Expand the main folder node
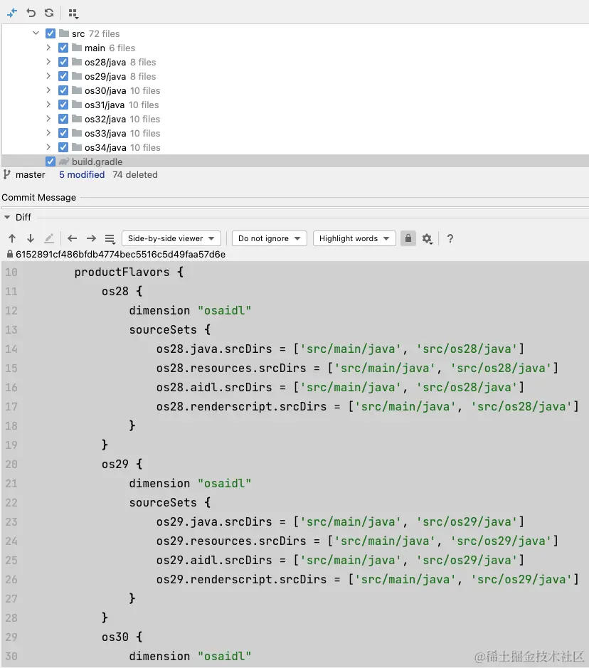589x668 pixels. click(48, 47)
